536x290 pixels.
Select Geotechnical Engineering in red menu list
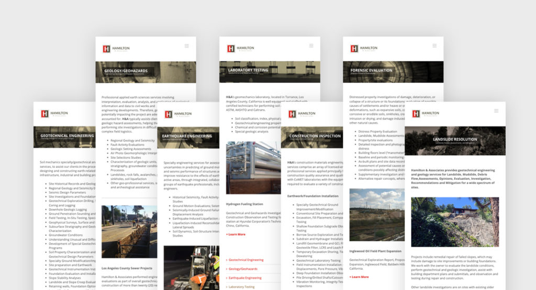point(245,260)
